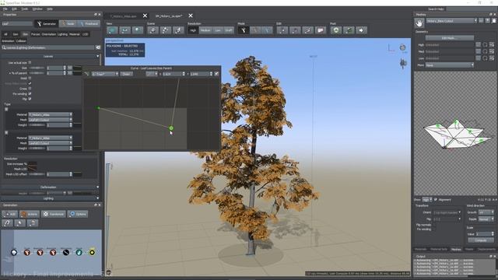The height and width of the screenshot is (280, 498).
Task: Open the second Material dropdown under Type
Action: (x=50, y=138)
